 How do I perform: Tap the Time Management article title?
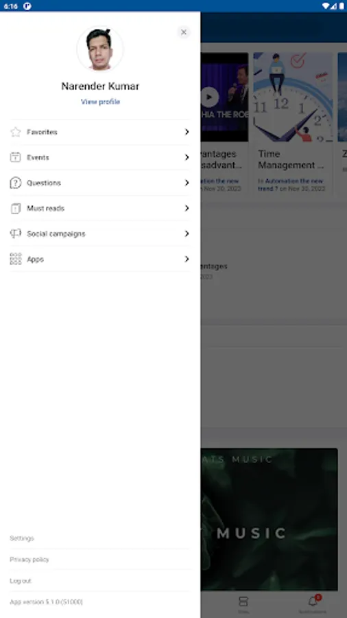[291, 159]
